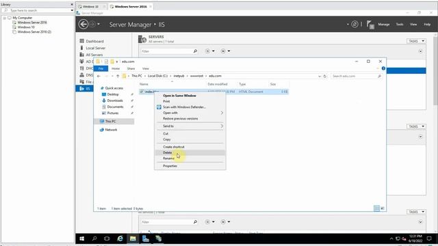The width and height of the screenshot is (438, 246).
Task: Open Explorer Share ribbon tab
Action: click(131, 68)
